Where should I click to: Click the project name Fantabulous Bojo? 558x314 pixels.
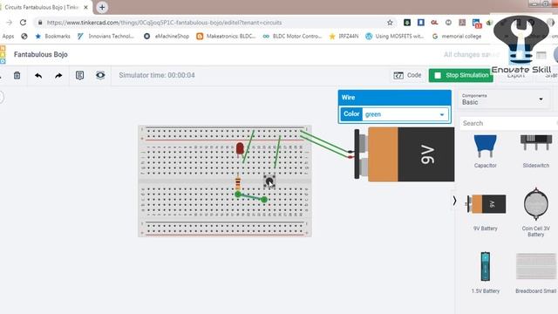pyautogui.click(x=41, y=54)
